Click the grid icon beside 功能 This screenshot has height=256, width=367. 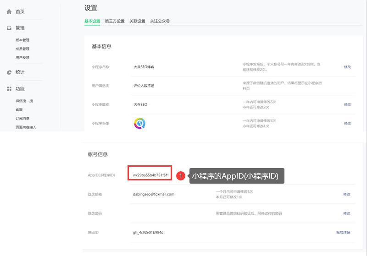click(x=9, y=89)
